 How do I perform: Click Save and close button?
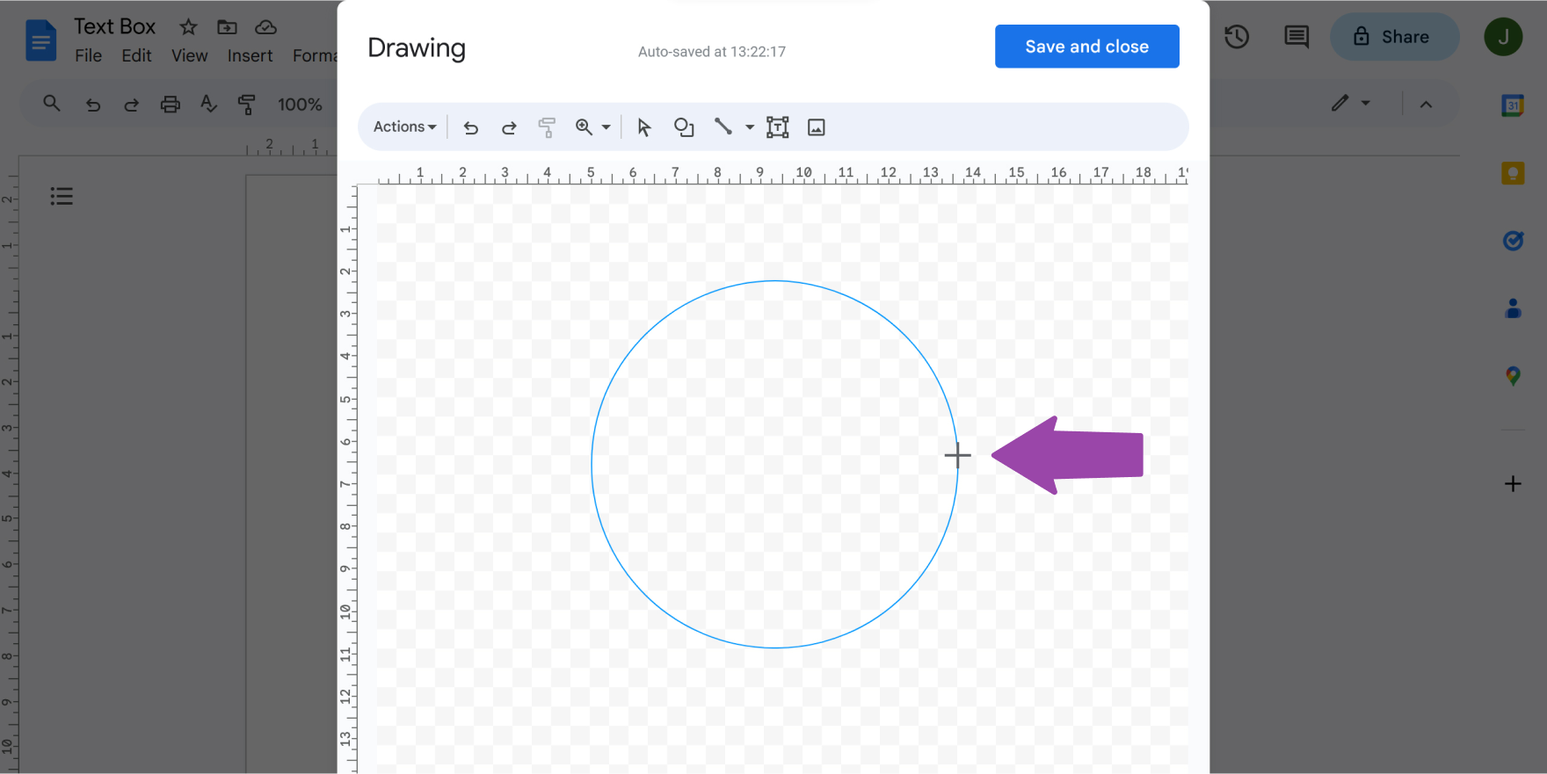pyautogui.click(x=1086, y=47)
